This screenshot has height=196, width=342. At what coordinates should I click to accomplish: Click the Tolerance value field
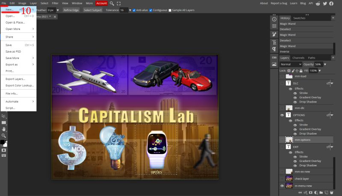tap(124, 10)
